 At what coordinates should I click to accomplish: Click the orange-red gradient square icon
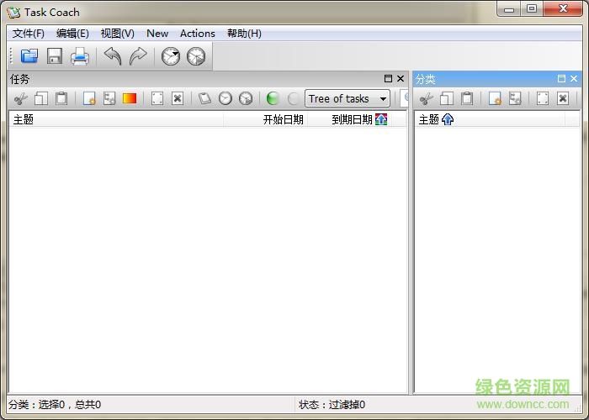pyautogui.click(x=130, y=98)
